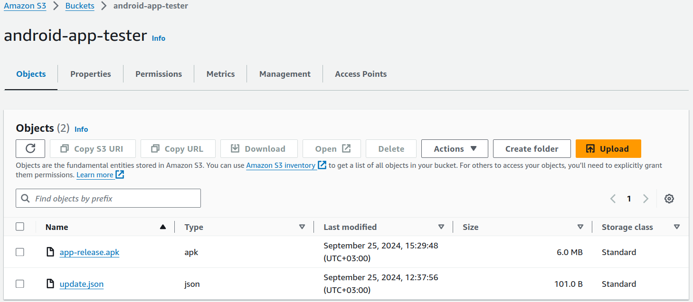Click the Download icon button
The width and height of the screenshot is (693, 302).
235,148
